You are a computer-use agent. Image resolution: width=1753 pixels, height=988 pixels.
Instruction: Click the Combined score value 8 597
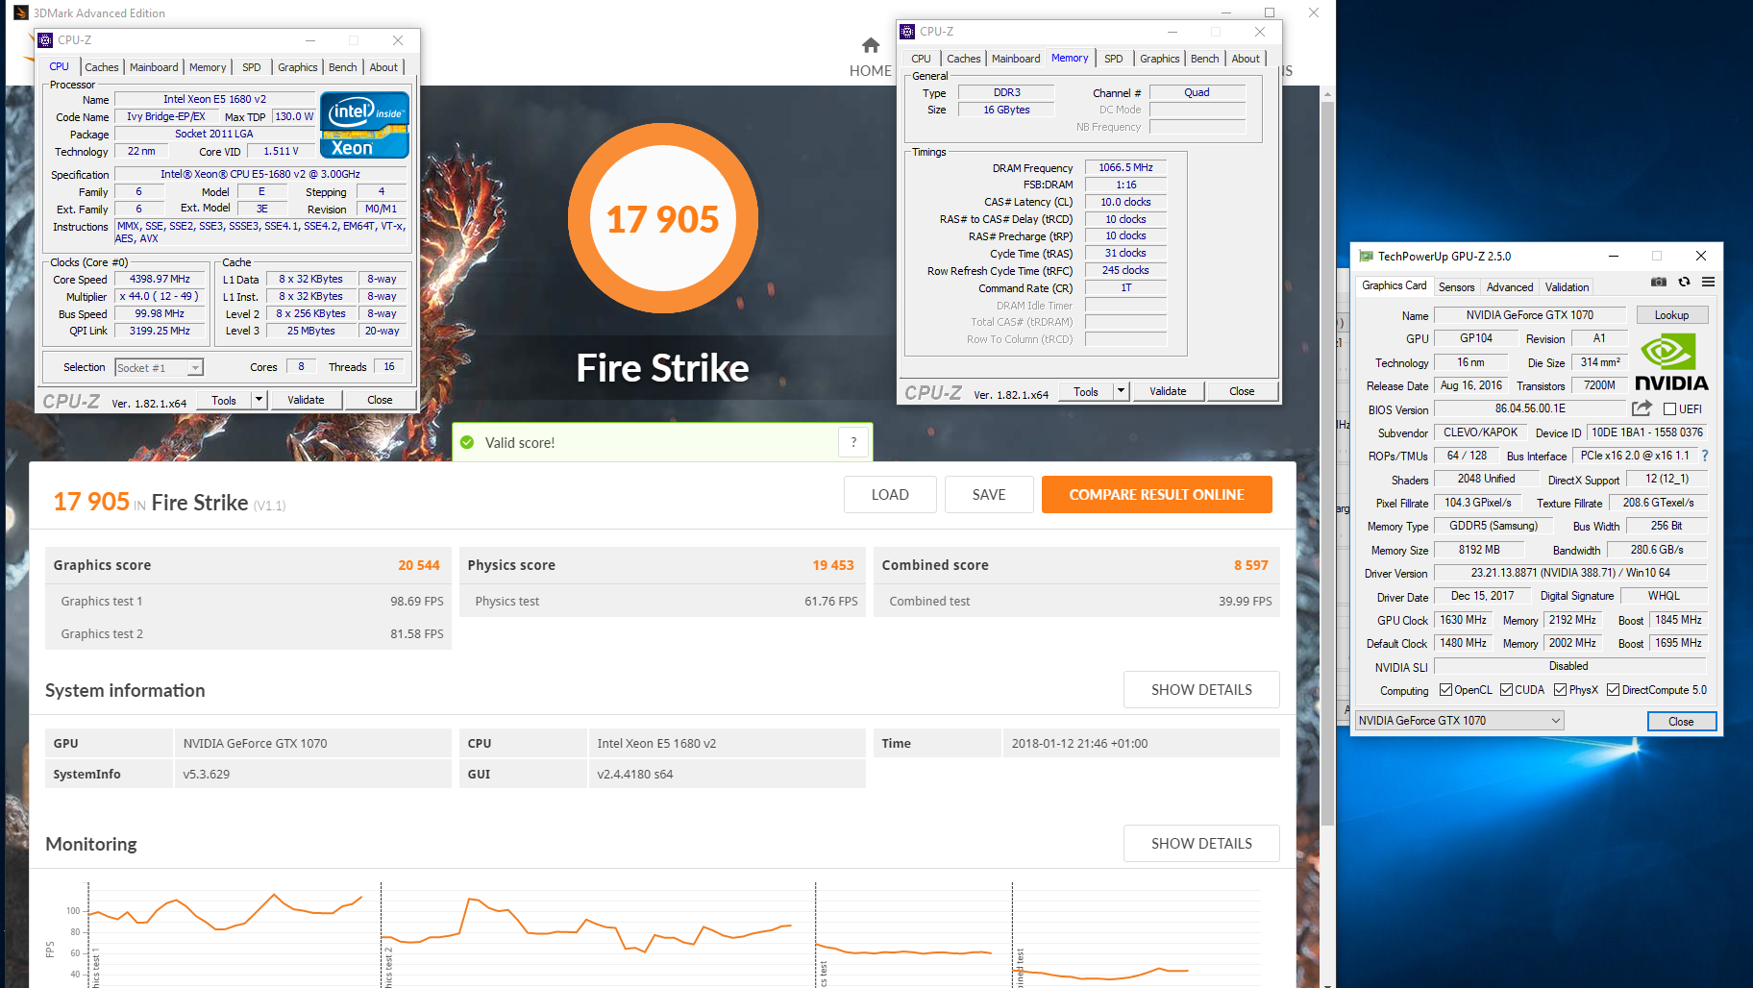point(1251,565)
